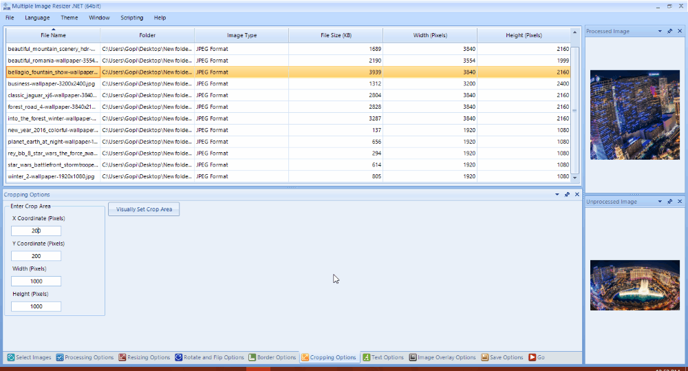
Task: Select forest_road_4-wallpaper file row
Action: tap(288, 107)
